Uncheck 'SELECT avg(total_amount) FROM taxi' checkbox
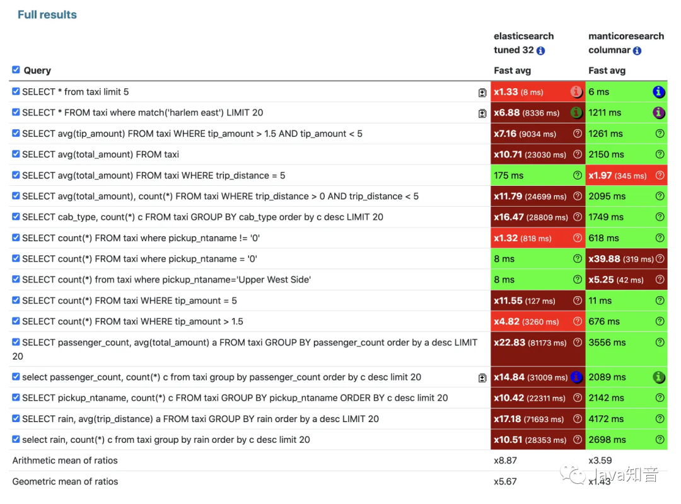Screen dimensions: 681x504 [x=16, y=154]
